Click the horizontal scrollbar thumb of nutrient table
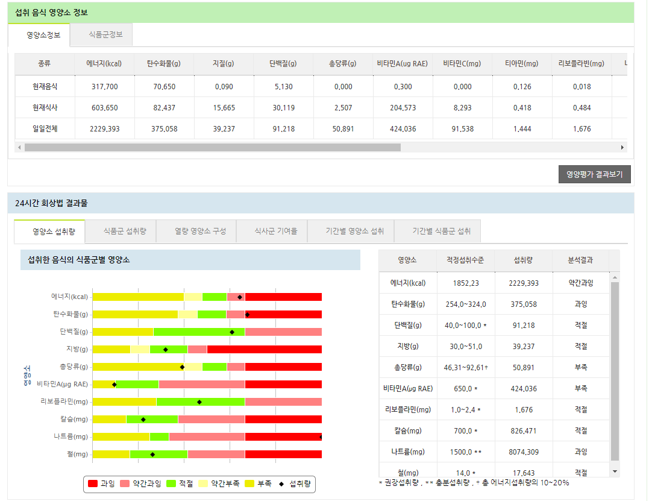This screenshot has width=649, height=501. coord(212,147)
